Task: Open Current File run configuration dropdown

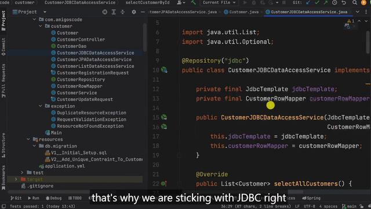Action: pos(219,2)
